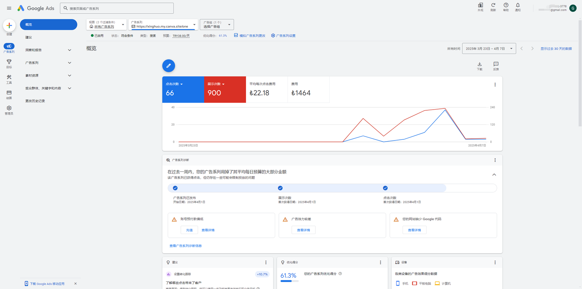Open the 查看广告系列诊断信息 link

click(186, 246)
